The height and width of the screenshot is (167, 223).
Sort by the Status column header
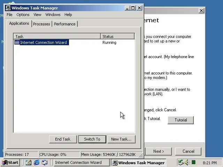[x=117, y=36]
